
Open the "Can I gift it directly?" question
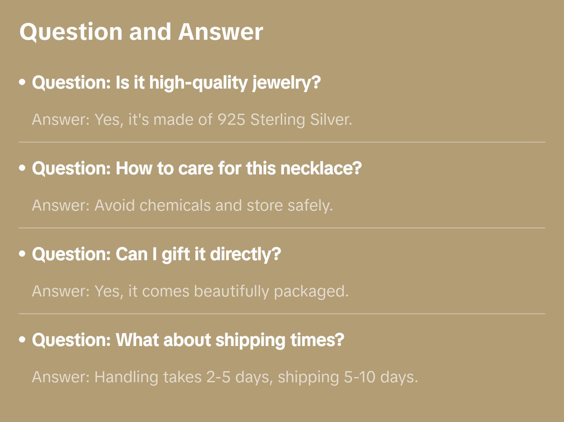[157, 254]
